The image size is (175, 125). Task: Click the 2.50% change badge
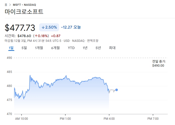tap(49, 27)
